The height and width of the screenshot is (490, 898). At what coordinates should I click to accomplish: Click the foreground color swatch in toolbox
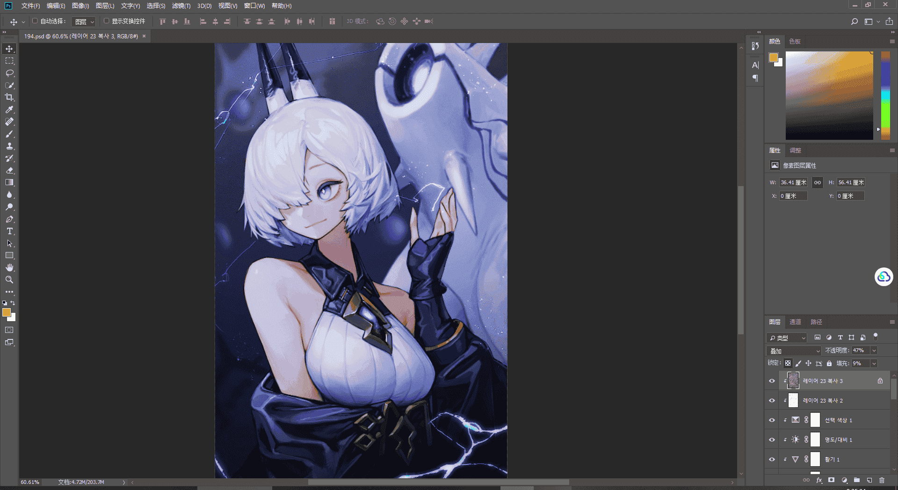pos(6,312)
